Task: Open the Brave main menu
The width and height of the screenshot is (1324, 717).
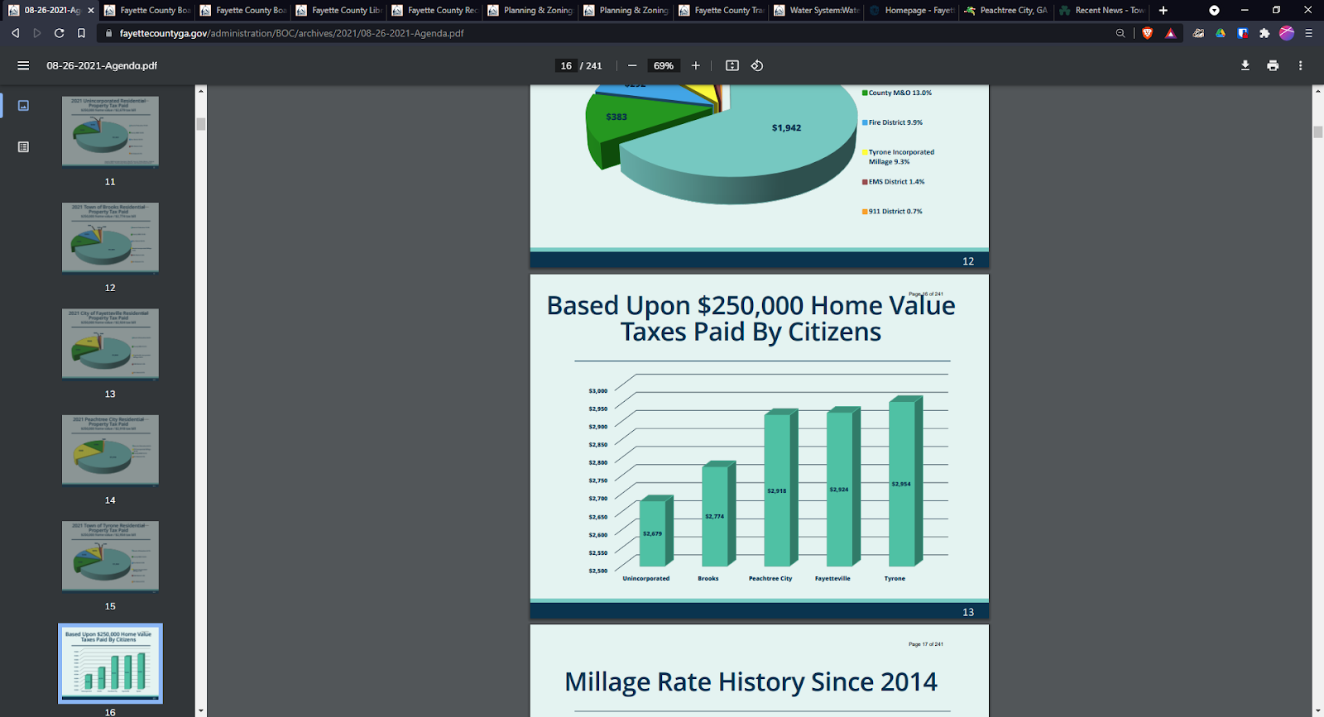Action: (x=1308, y=33)
